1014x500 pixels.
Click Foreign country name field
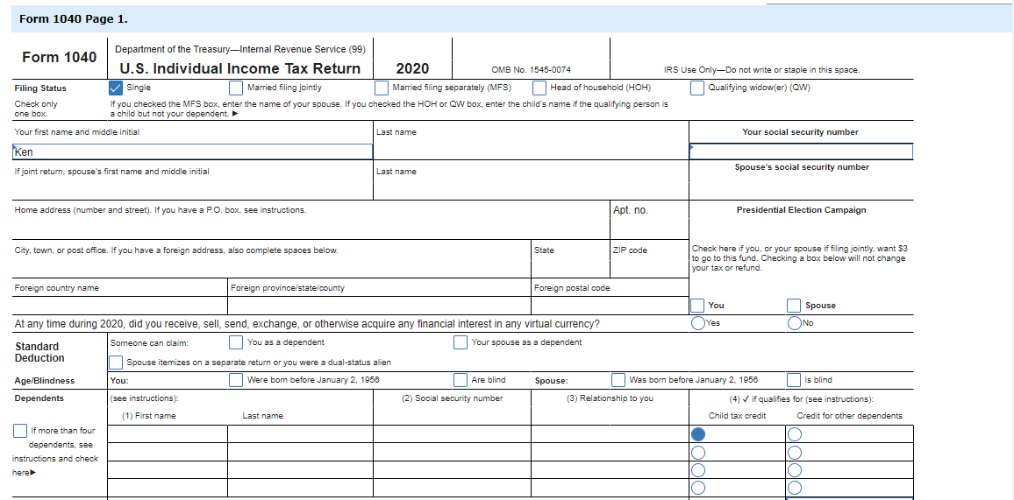[x=119, y=306]
